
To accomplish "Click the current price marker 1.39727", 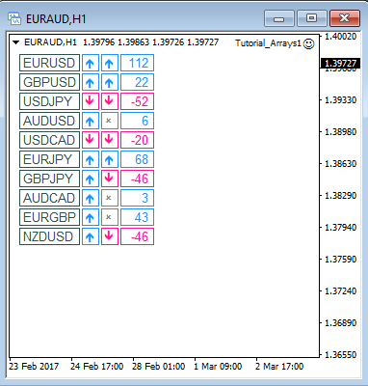I will click(x=340, y=64).
